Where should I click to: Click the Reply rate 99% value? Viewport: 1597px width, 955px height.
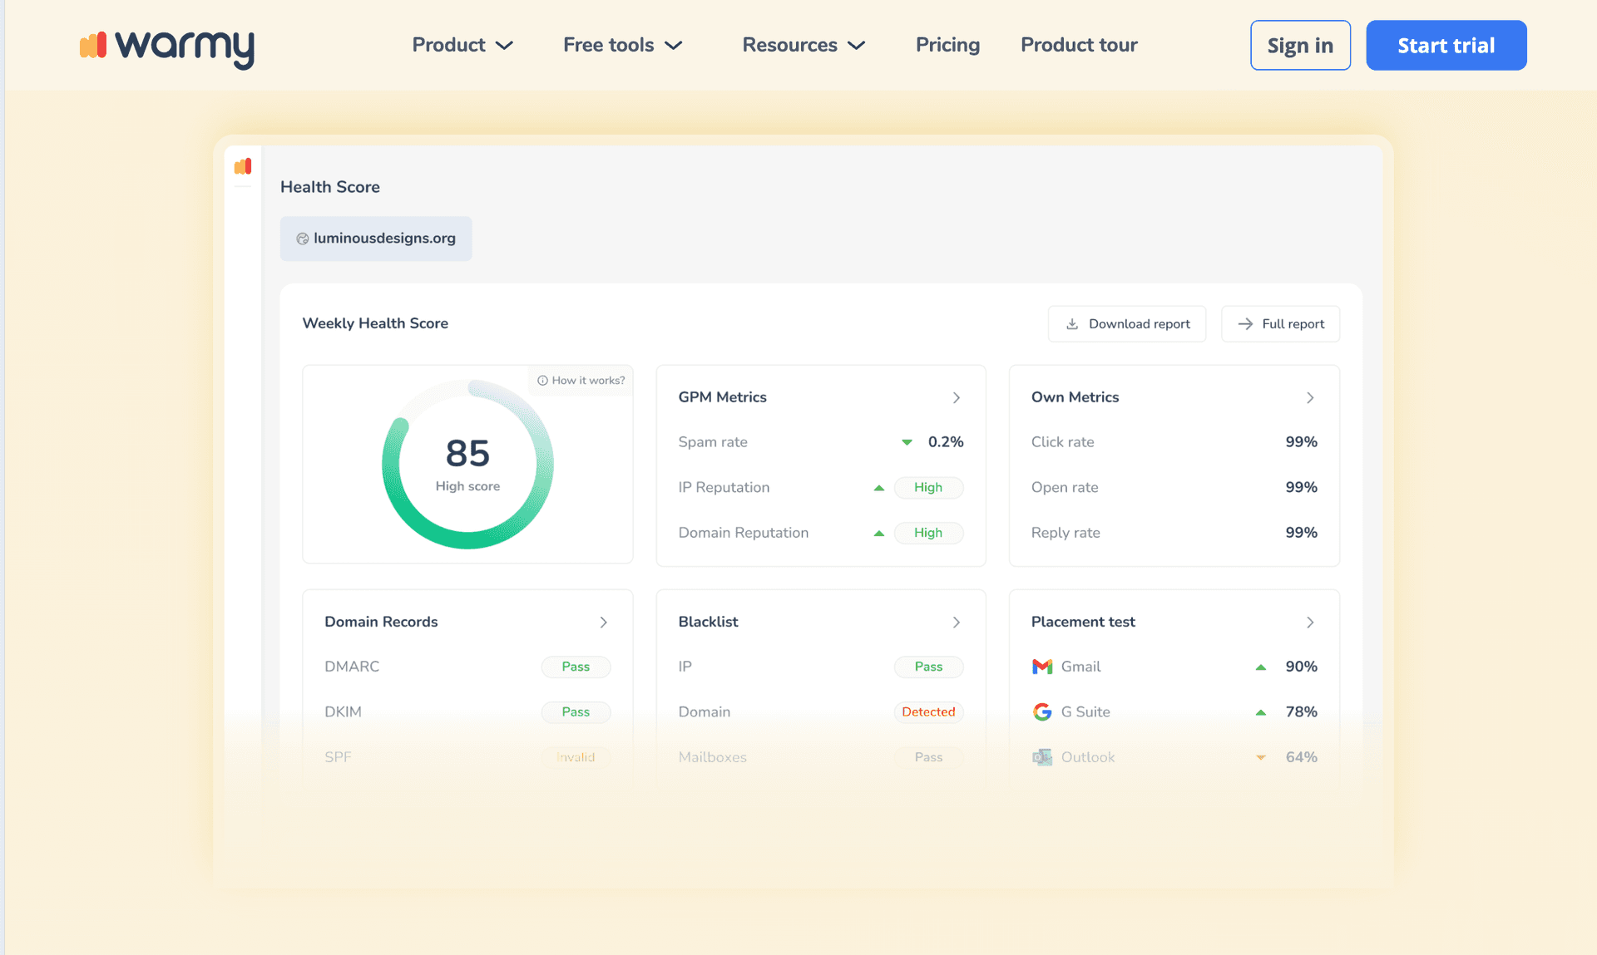pyautogui.click(x=1301, y=534)
